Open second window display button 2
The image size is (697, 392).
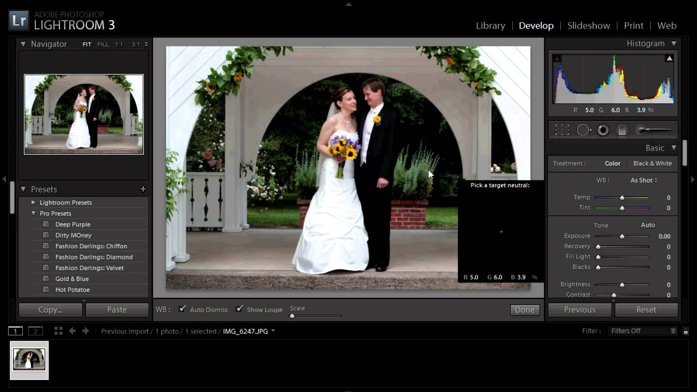pos(35,330)
